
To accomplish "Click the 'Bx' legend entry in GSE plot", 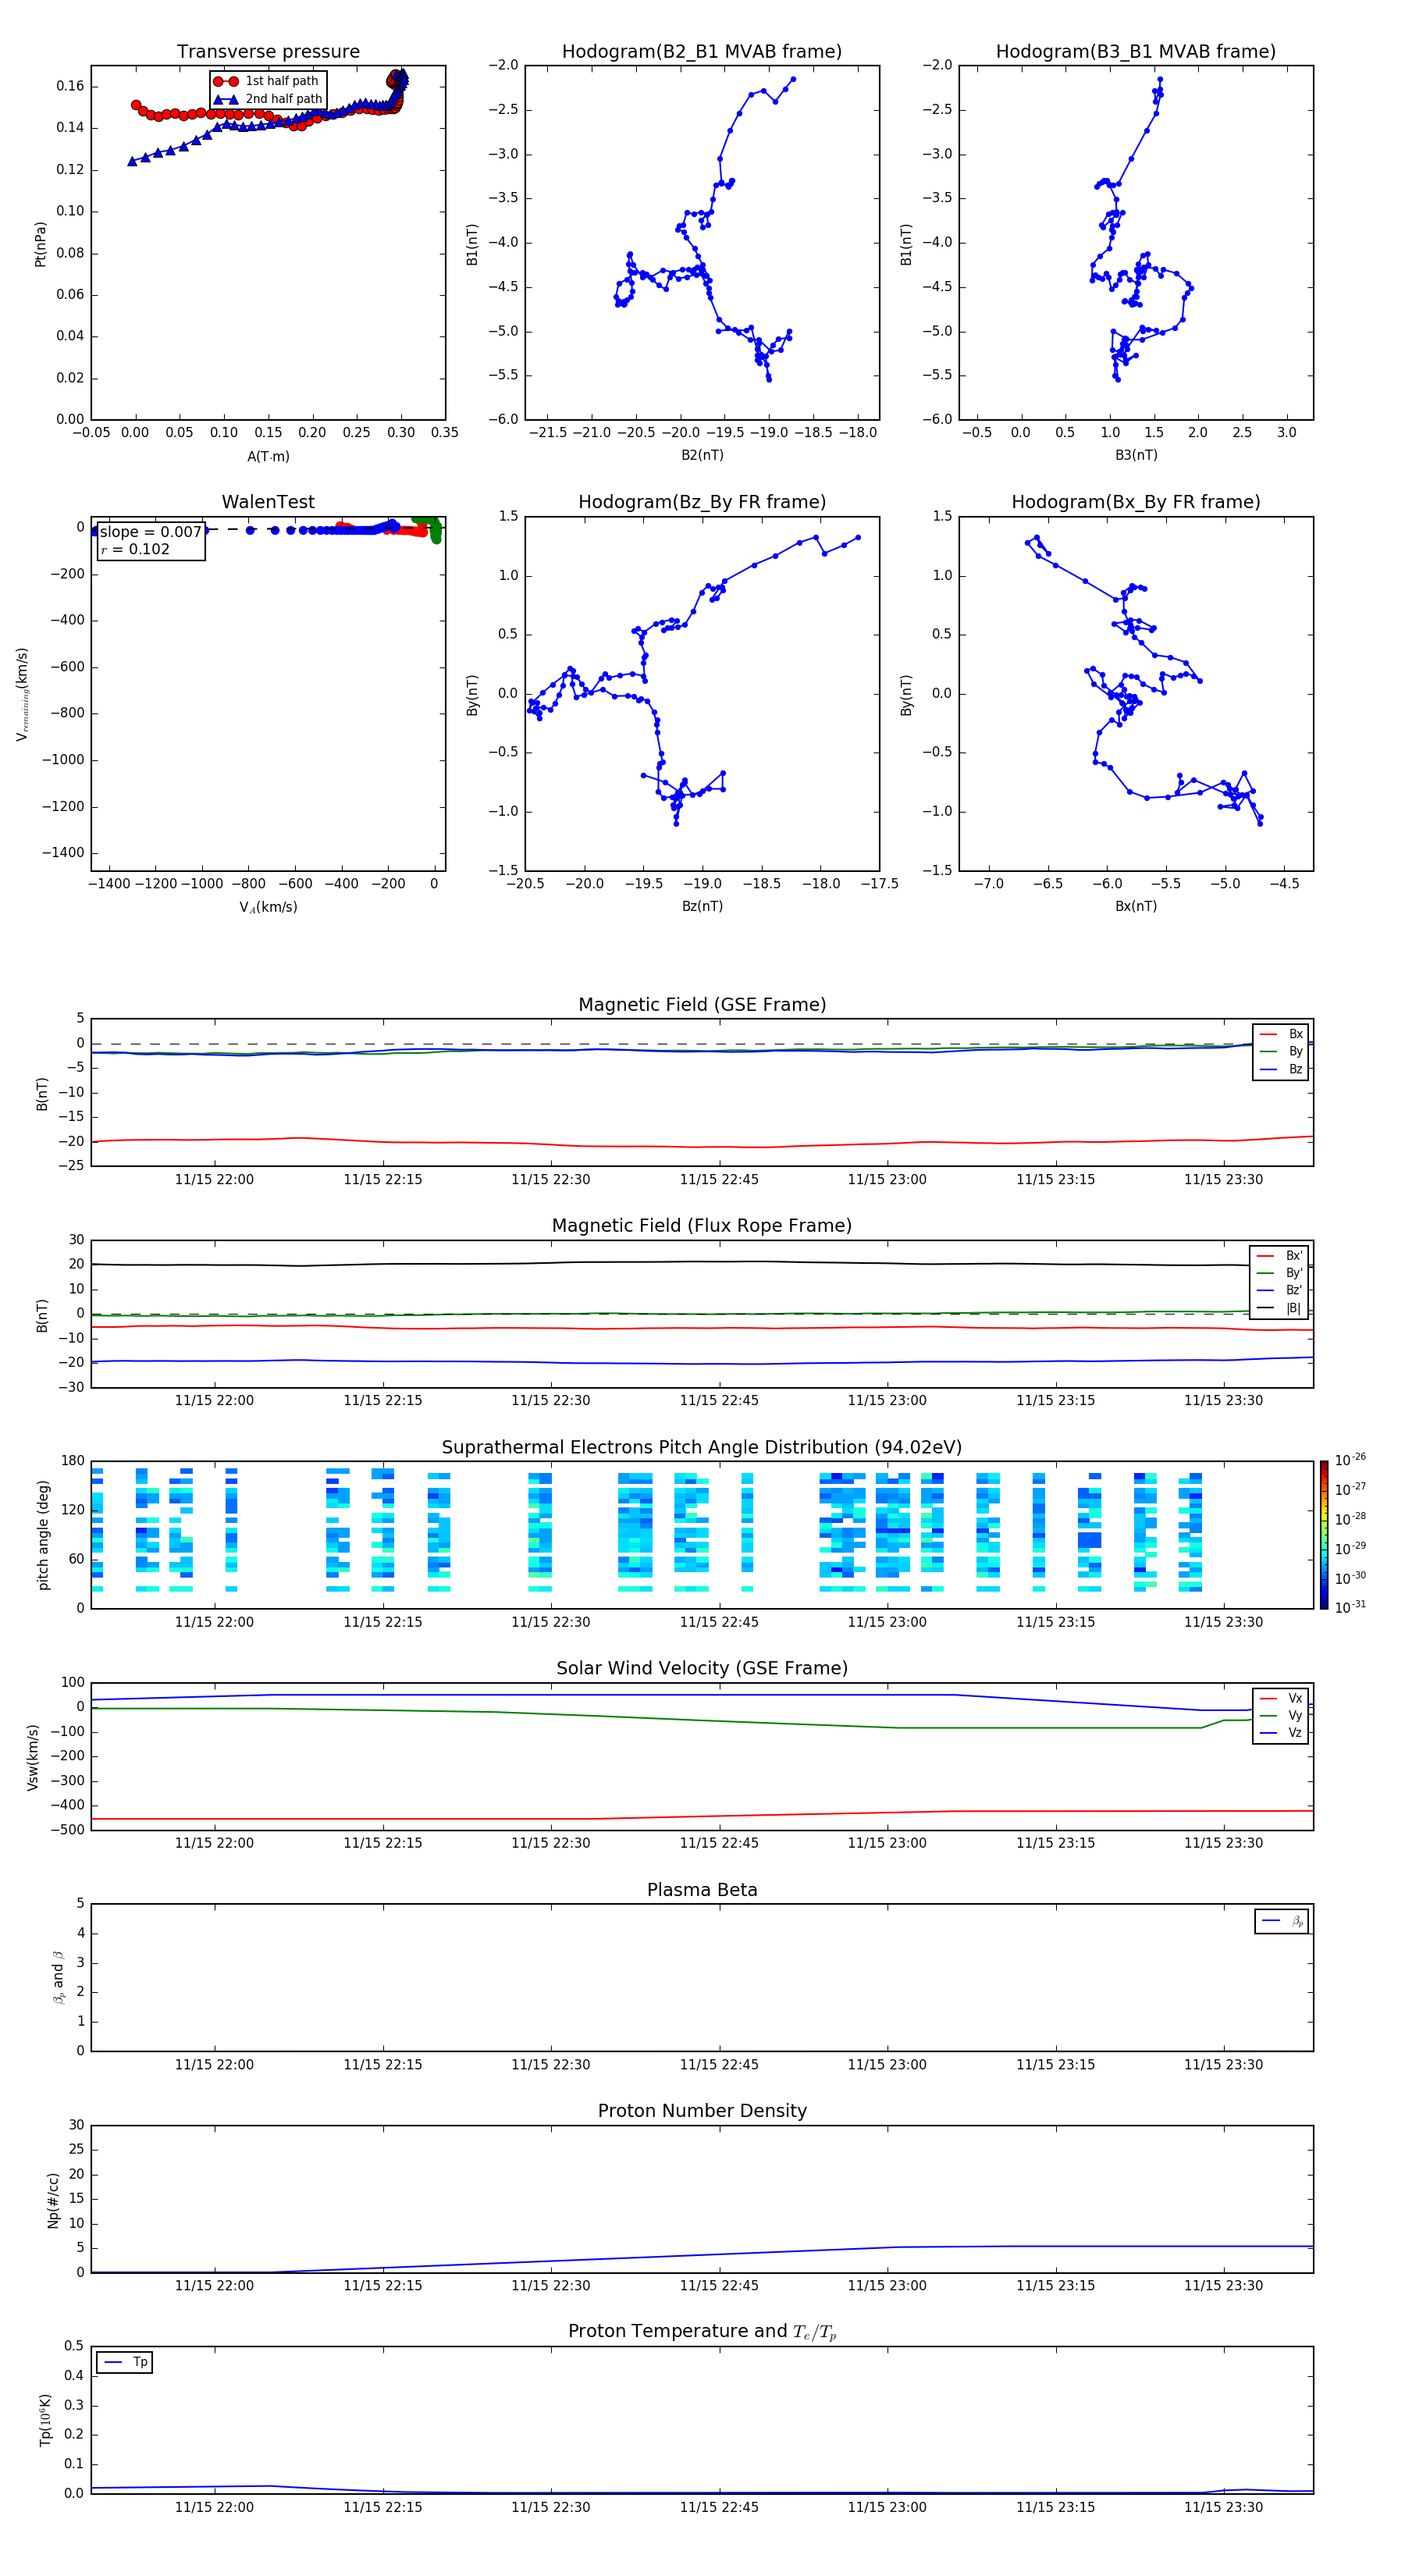I will click(1281, 1034).
